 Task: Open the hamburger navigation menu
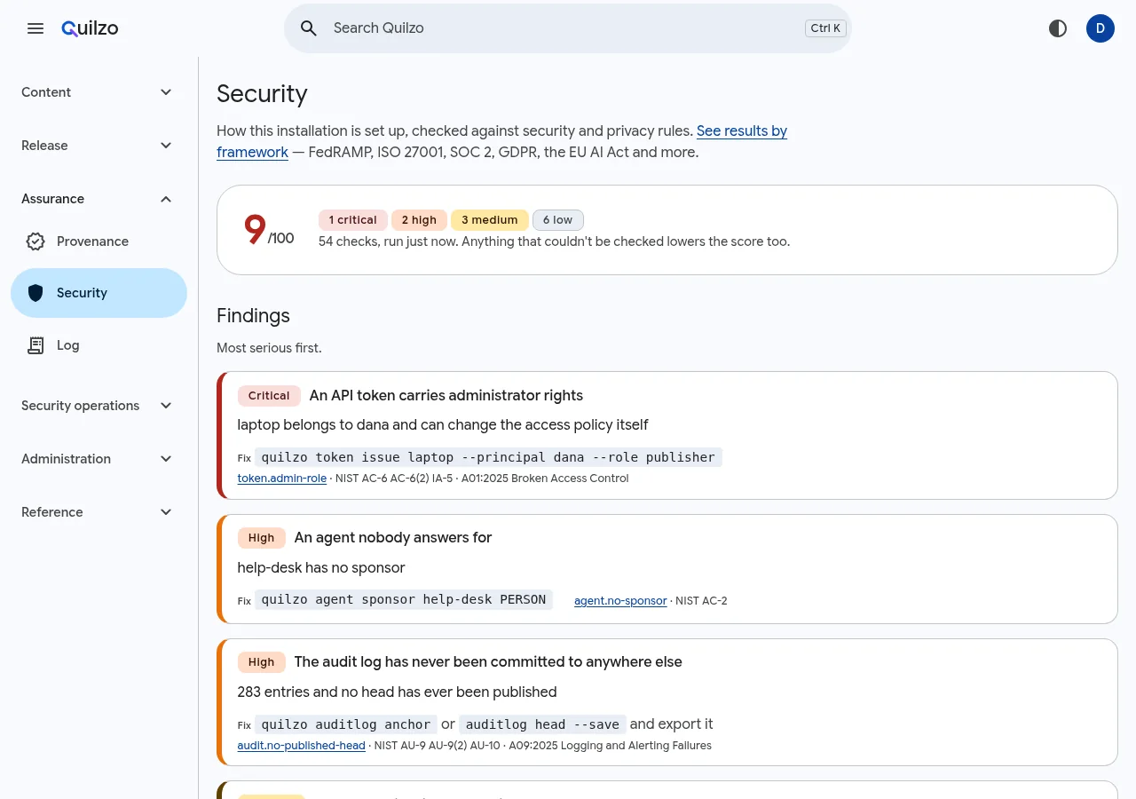pyautogui.click(x=35, y=28)
